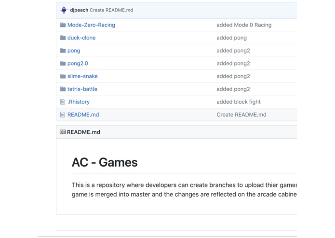Open the Create README.md commit message in header
This screenshot has width=335, height=238.
[x=111, y=10]
